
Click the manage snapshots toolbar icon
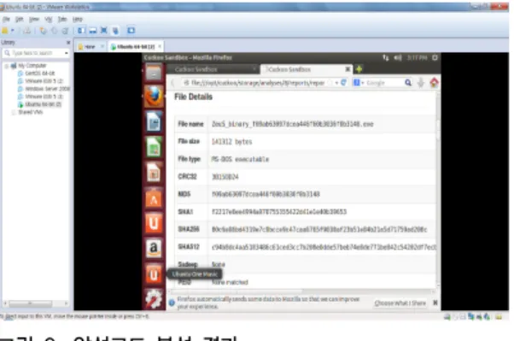point(65,31)
